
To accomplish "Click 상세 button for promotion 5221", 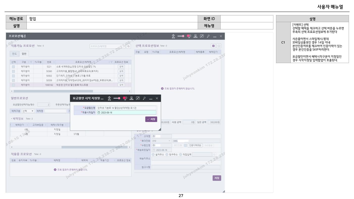I will click(x=121, y=67).
